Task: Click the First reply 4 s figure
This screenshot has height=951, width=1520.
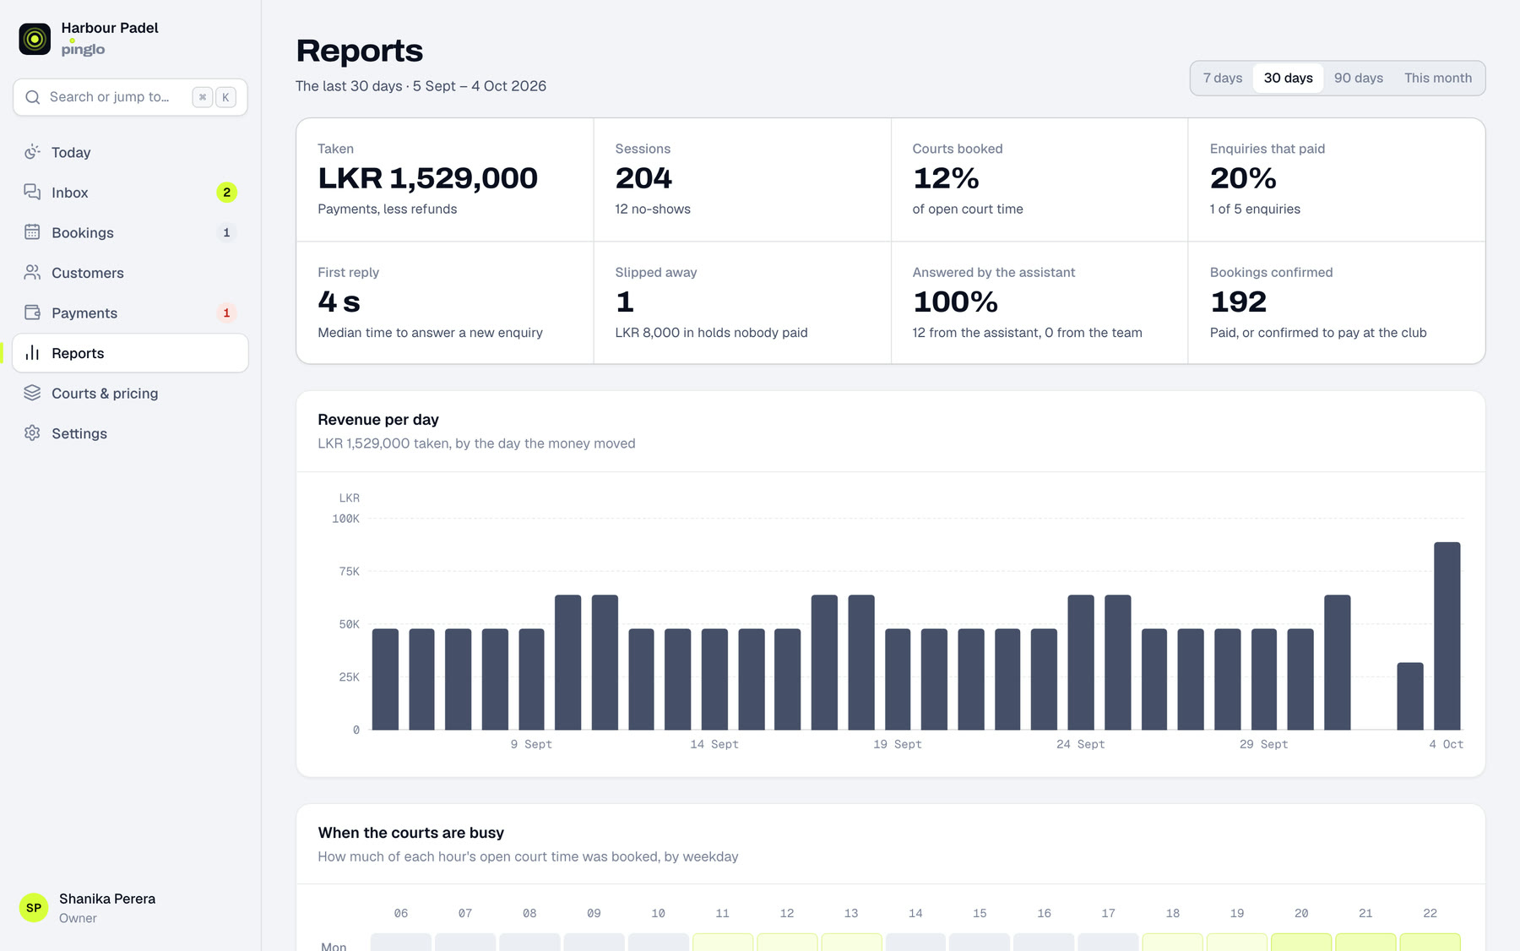Action: click(x=339, y=302)
